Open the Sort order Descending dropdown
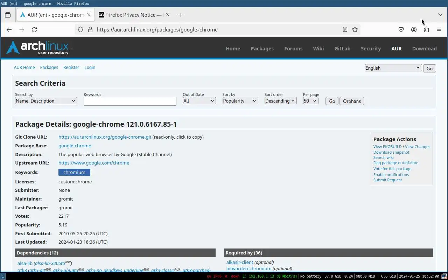 [x=280, y=101]
